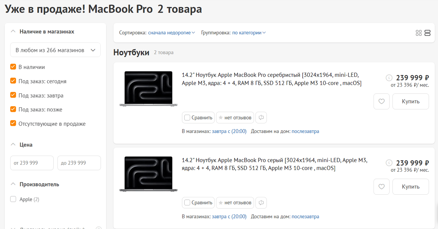Screen dimensions: 438x229
Task: Open gray MacBook Pro product title link
Action: pos(275,164)
